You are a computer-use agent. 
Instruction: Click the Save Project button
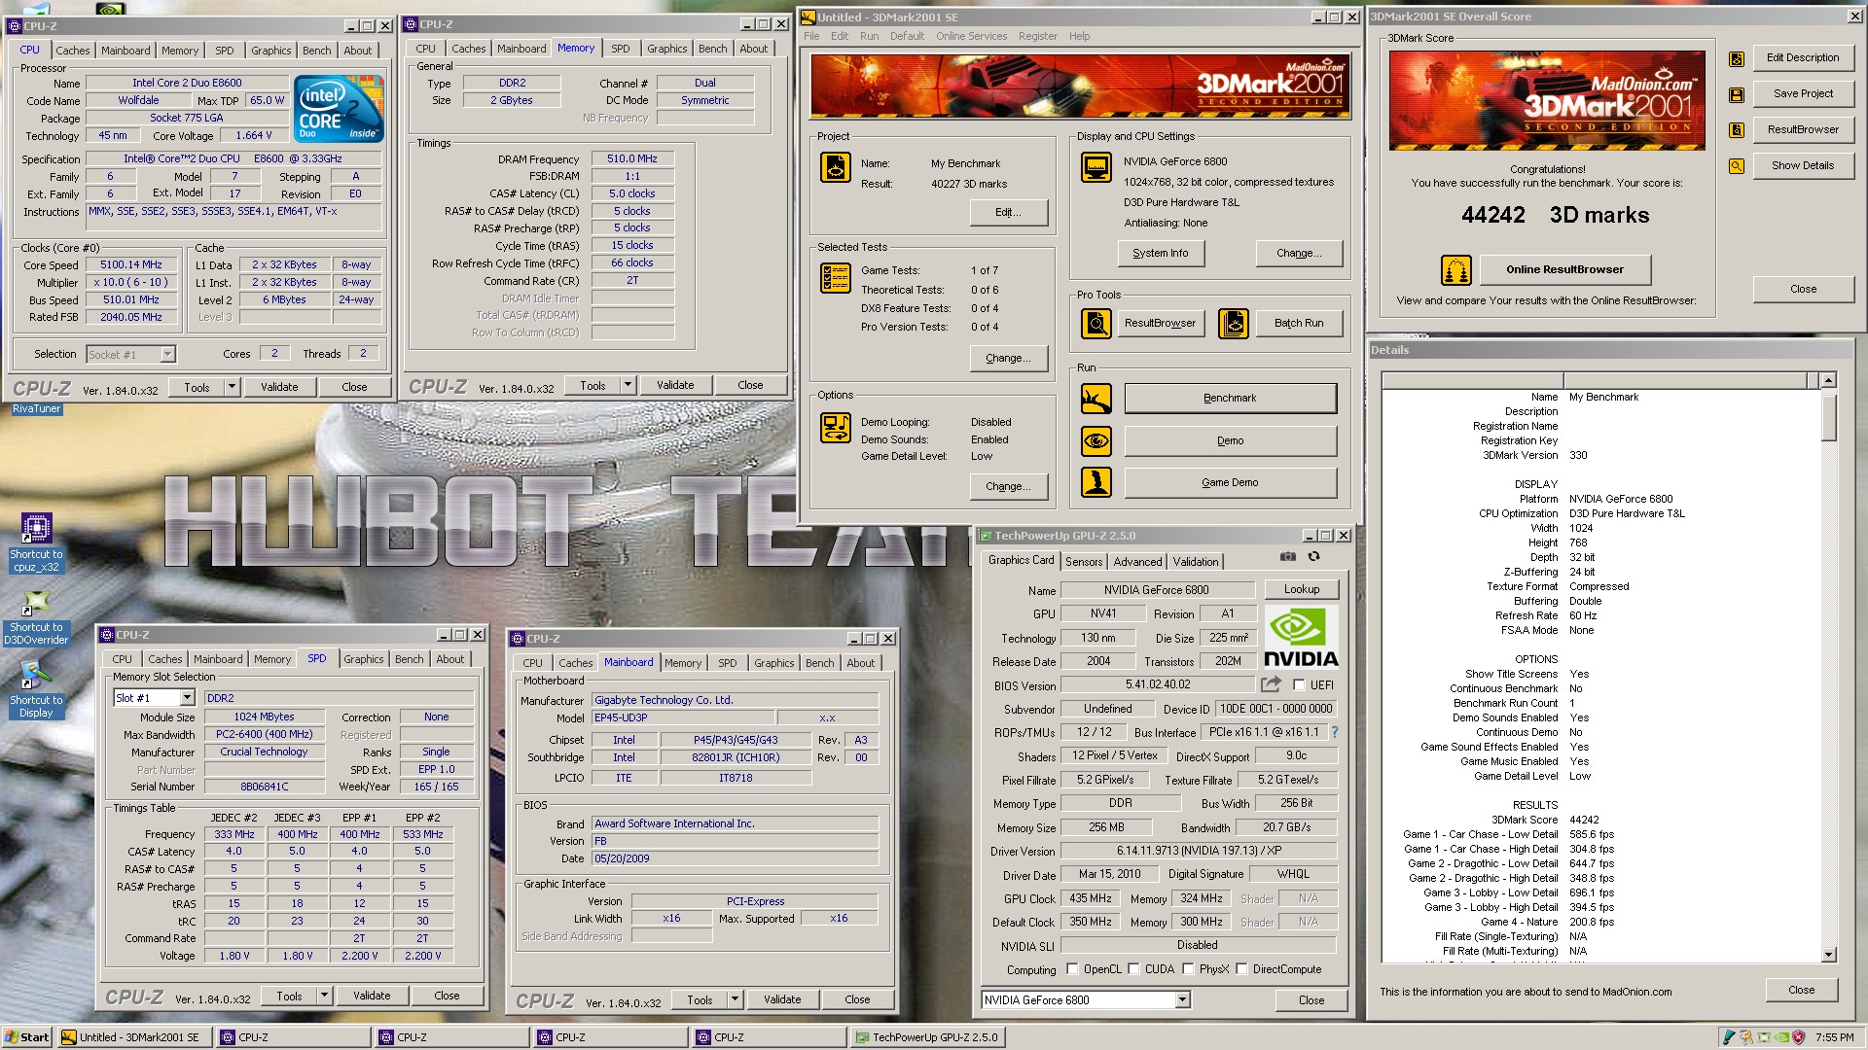(1803, 93)
